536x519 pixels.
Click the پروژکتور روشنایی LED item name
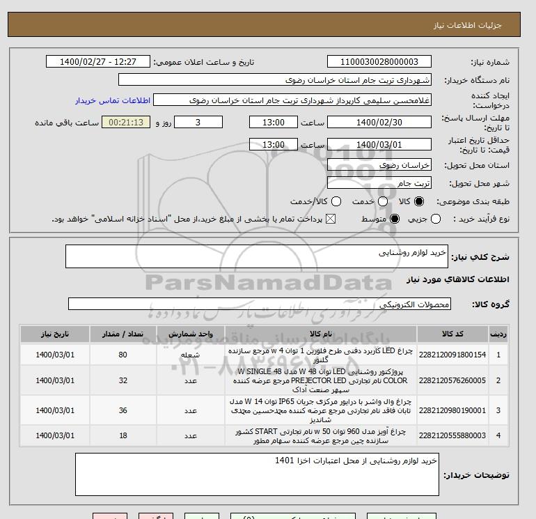pos(321,380)
